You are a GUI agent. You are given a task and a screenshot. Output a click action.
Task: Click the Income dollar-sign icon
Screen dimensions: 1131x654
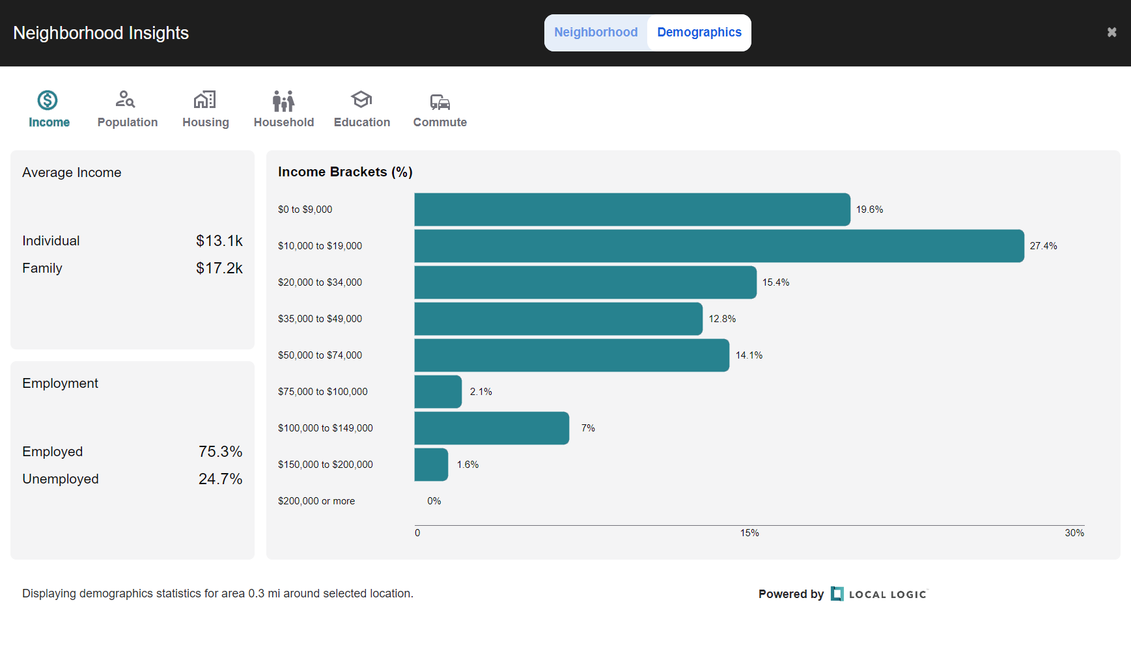pyautogui.click(x=48, y=100)
